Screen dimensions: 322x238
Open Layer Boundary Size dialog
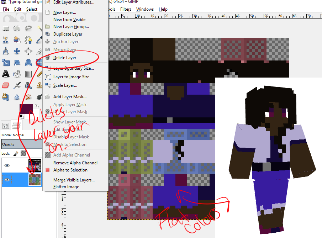click(75, 68)
